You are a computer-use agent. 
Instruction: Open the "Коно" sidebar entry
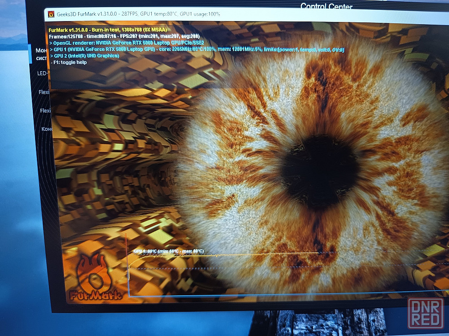(47, 129)
